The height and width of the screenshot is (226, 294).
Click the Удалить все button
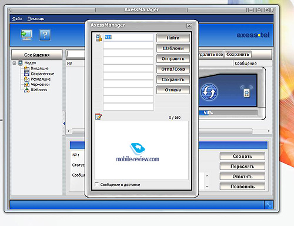coord(211,54)
